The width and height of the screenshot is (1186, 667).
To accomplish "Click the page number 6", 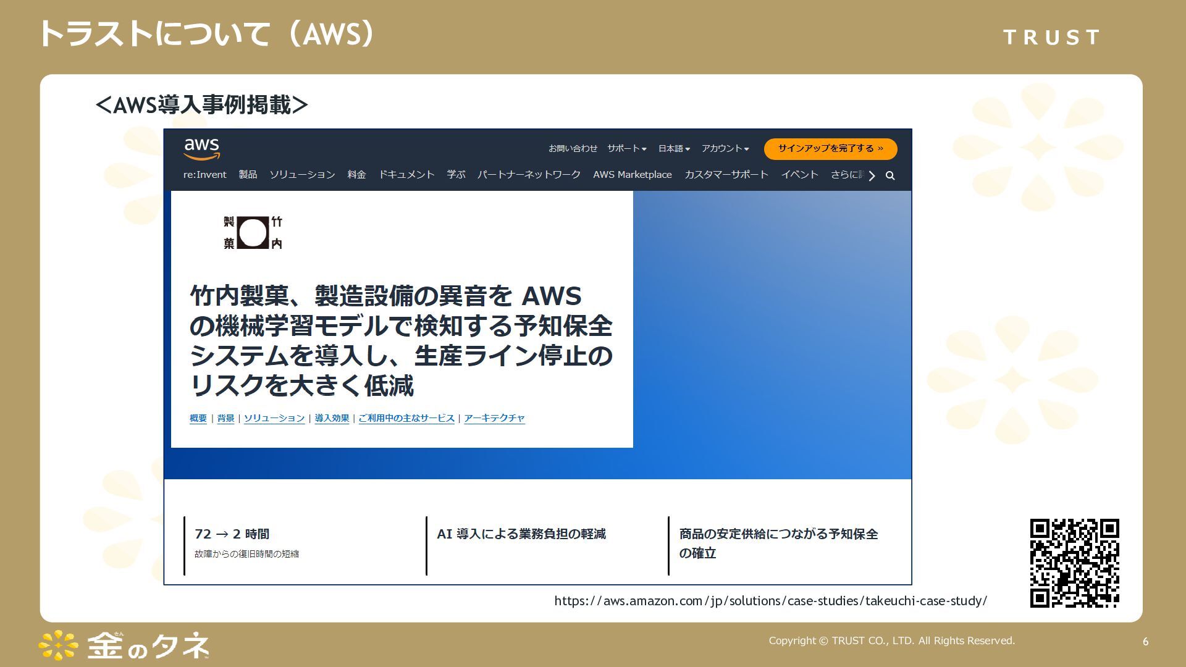I will pyautogui.click(x=1145, y=642).
